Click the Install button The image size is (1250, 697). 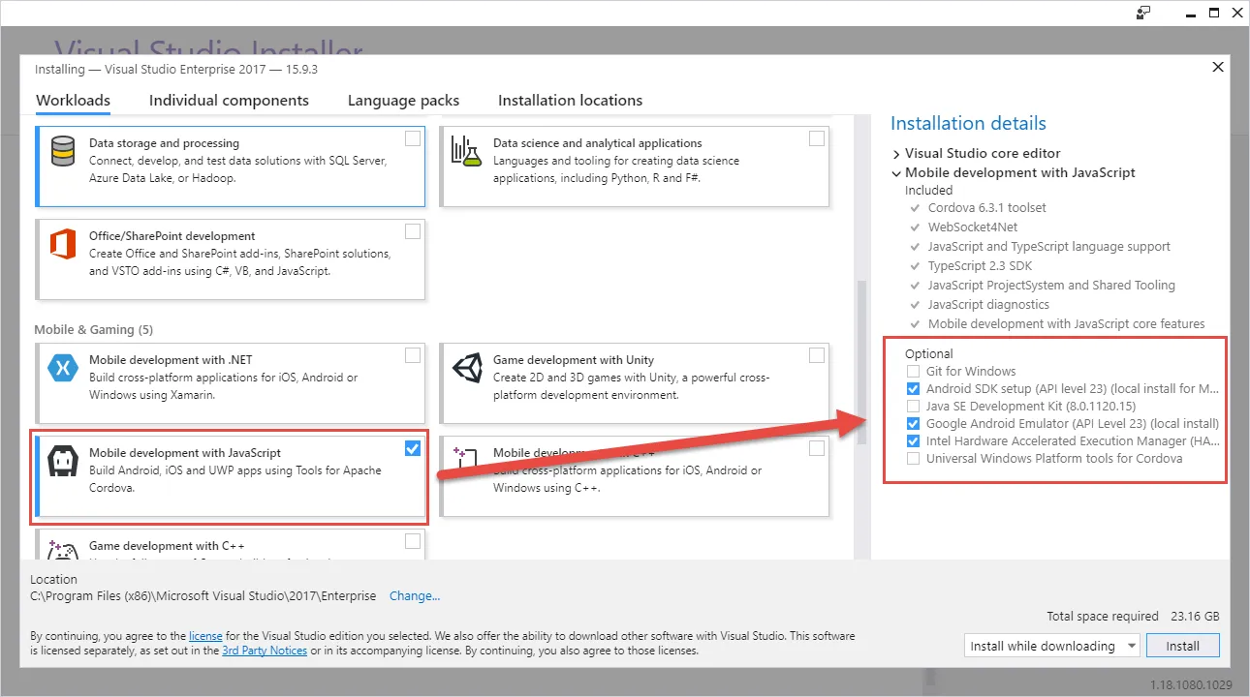pyautogui.click(x=1182, y=646)
